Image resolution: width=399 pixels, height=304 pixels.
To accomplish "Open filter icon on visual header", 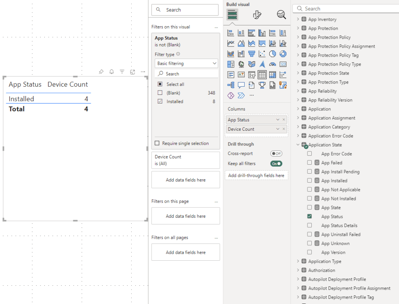I will coord(122,72).
